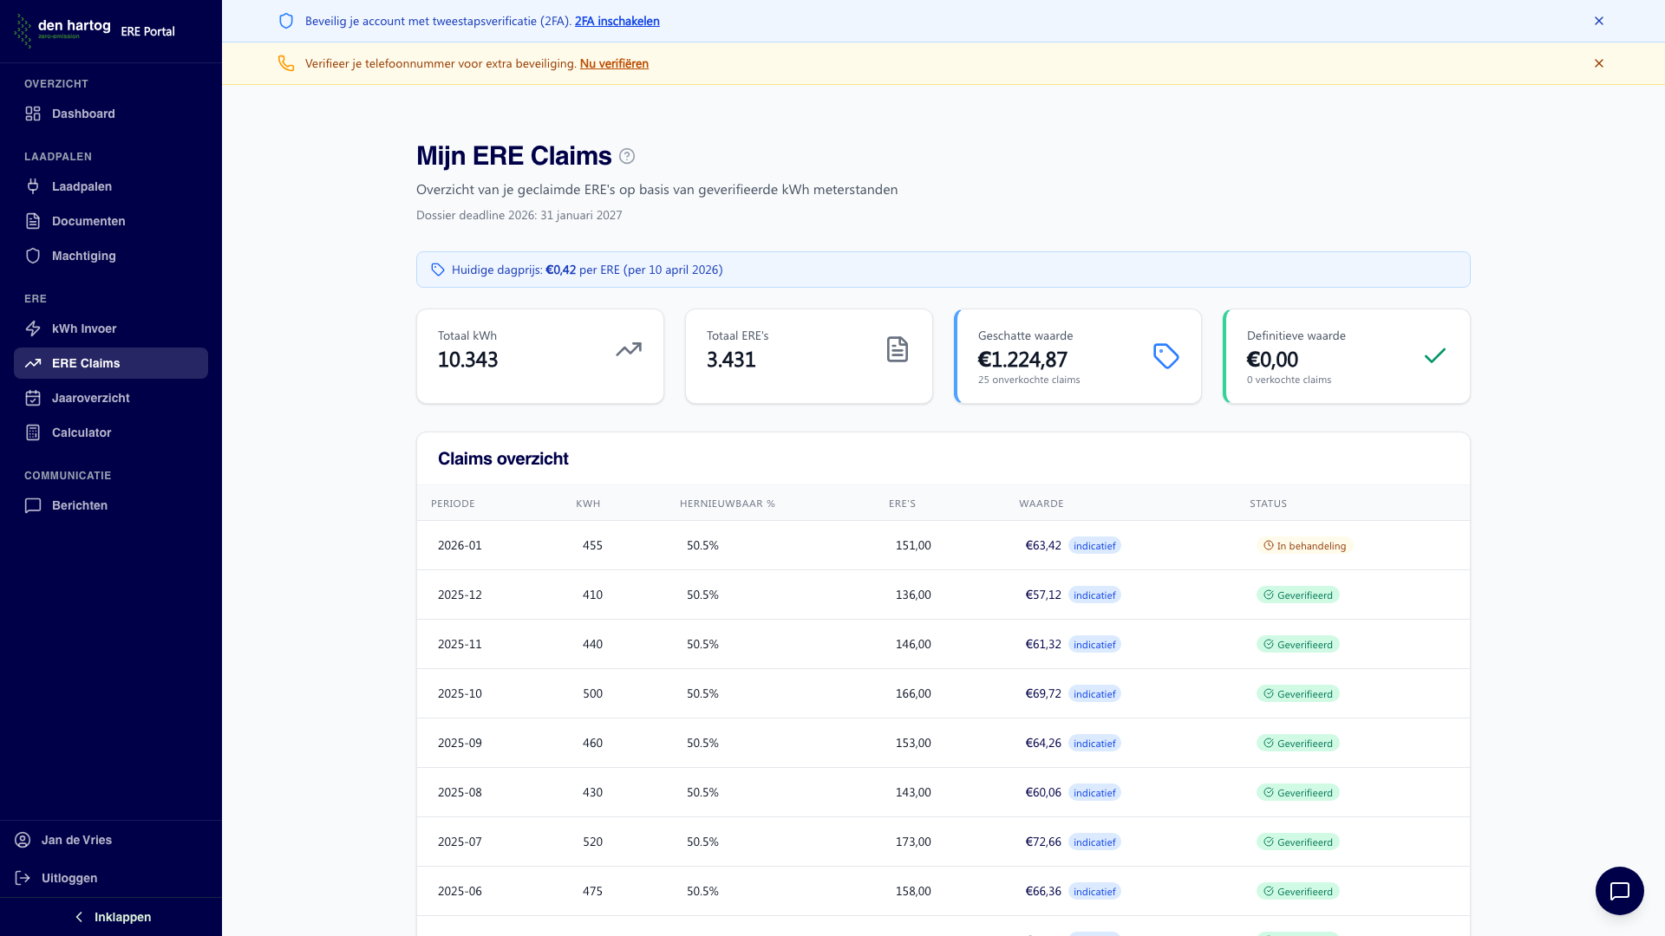Click the HERNIEUWBAAR % column header
Screen dimensions: 1665x936
pos(728,504)
